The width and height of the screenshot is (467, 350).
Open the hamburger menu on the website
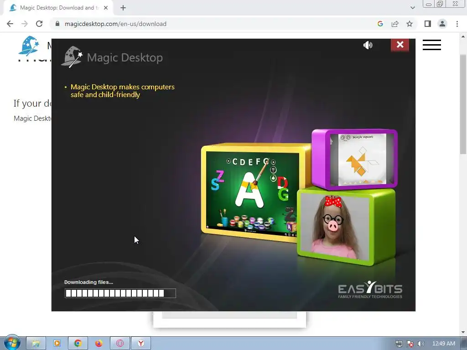(x=431, y=45)
